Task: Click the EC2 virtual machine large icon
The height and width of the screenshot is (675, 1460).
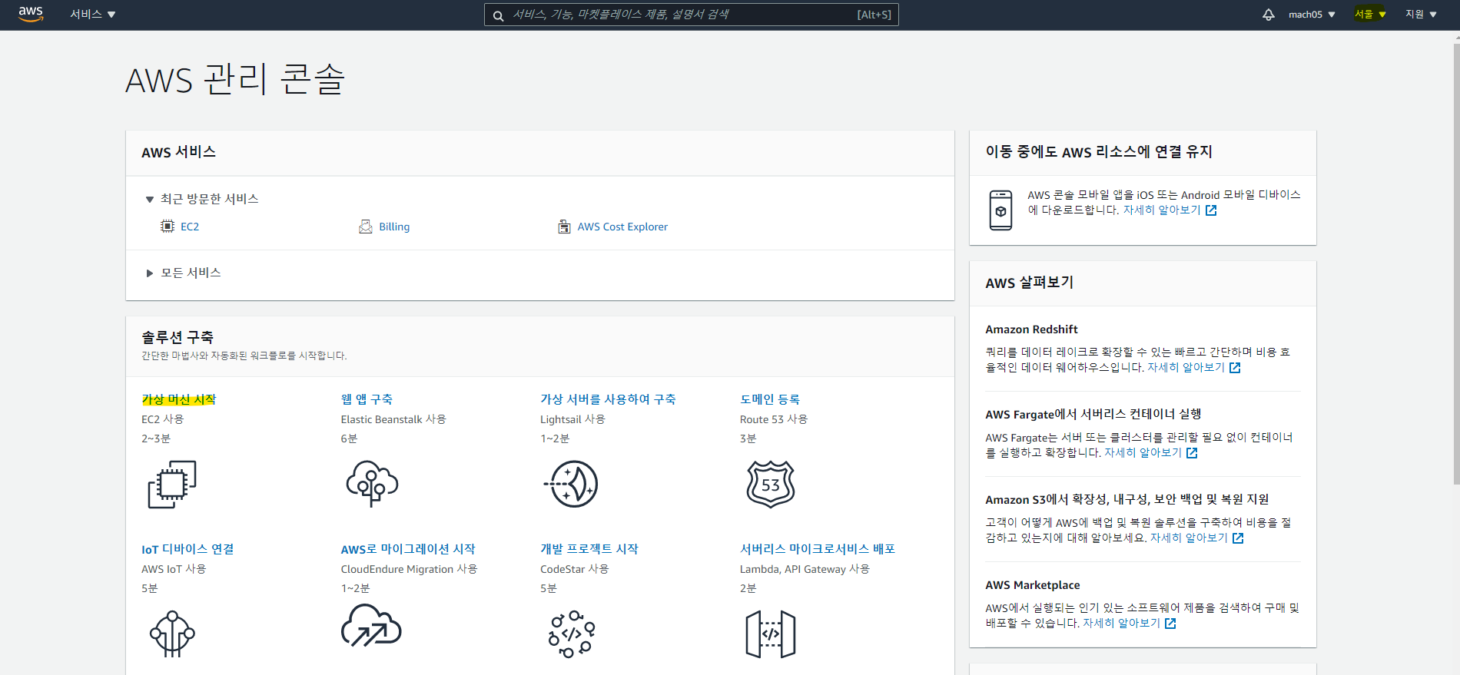Action: (x=171, y=484)
